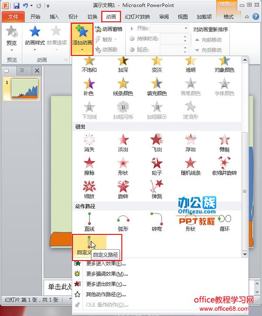Switch to the 审阅 ribbon tab

[164, 17]
